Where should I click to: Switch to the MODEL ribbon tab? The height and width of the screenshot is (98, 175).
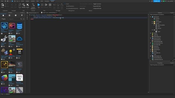[x=27, y=1]
